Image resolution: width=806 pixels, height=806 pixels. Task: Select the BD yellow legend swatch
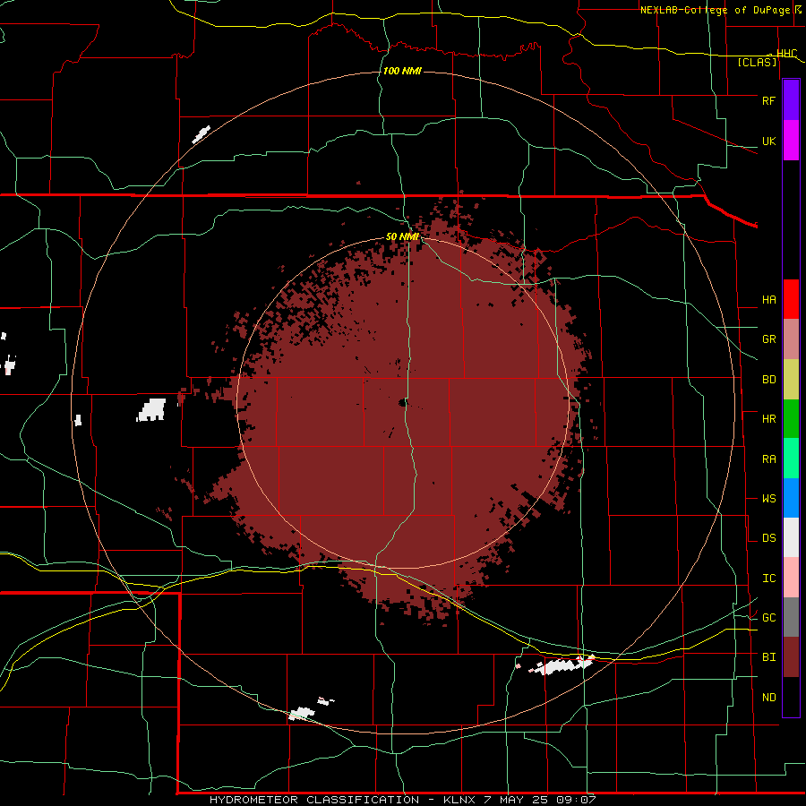791,380
